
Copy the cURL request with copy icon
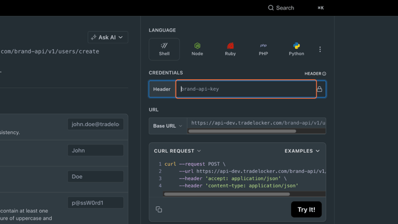(159, 209)
